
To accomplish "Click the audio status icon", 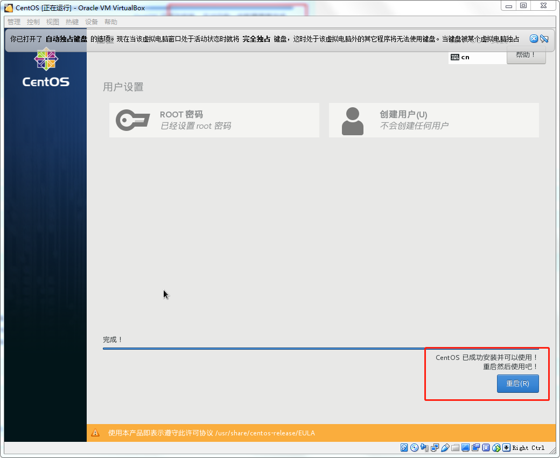I will click(x=425, y=448).
